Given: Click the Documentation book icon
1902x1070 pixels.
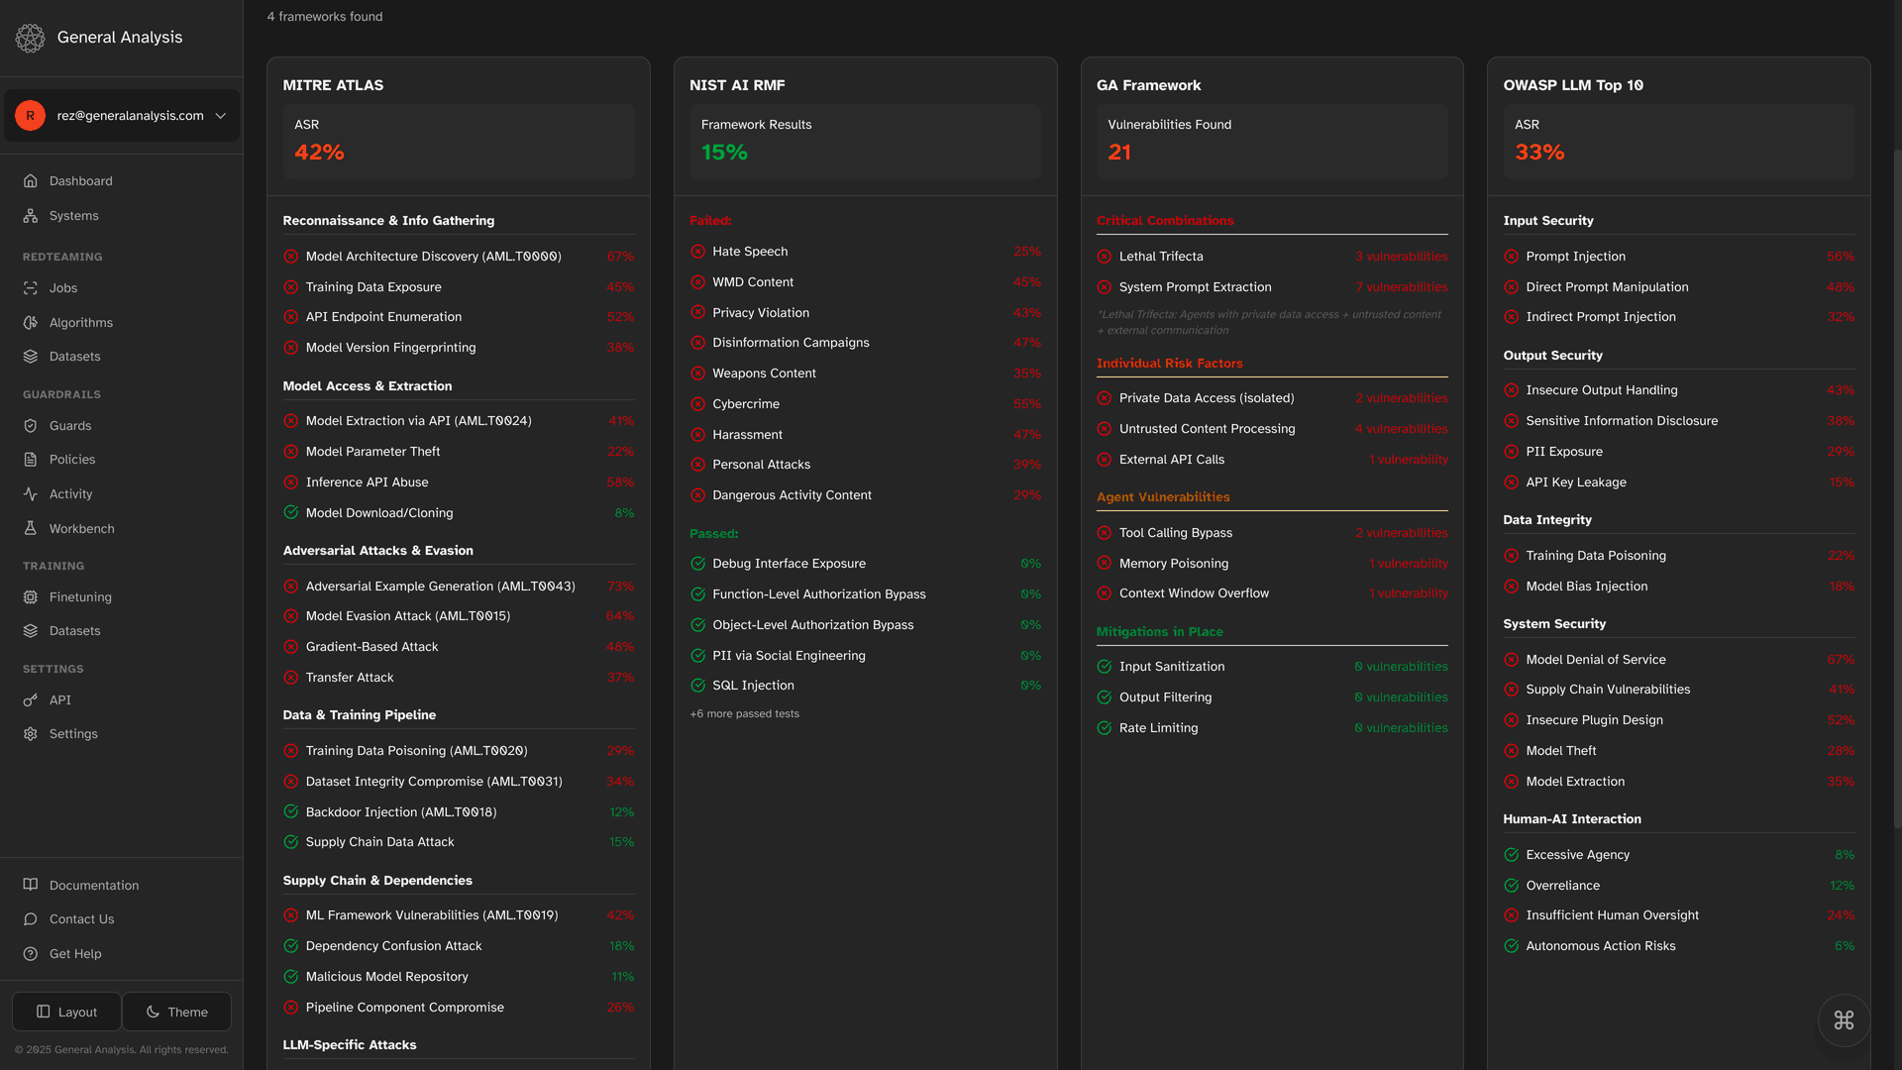Looking at the screenshot, I should pyautogui.click(x=31, y=886).
